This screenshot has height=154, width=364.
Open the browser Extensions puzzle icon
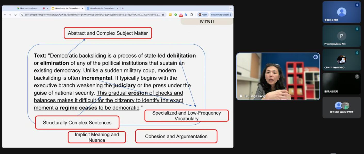[192, 15]
